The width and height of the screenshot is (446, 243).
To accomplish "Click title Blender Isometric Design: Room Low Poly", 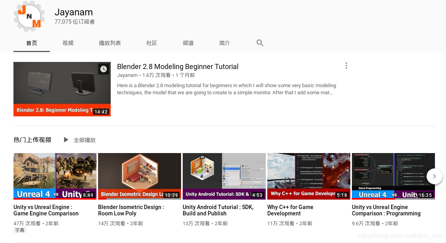I will coord(131,210).
